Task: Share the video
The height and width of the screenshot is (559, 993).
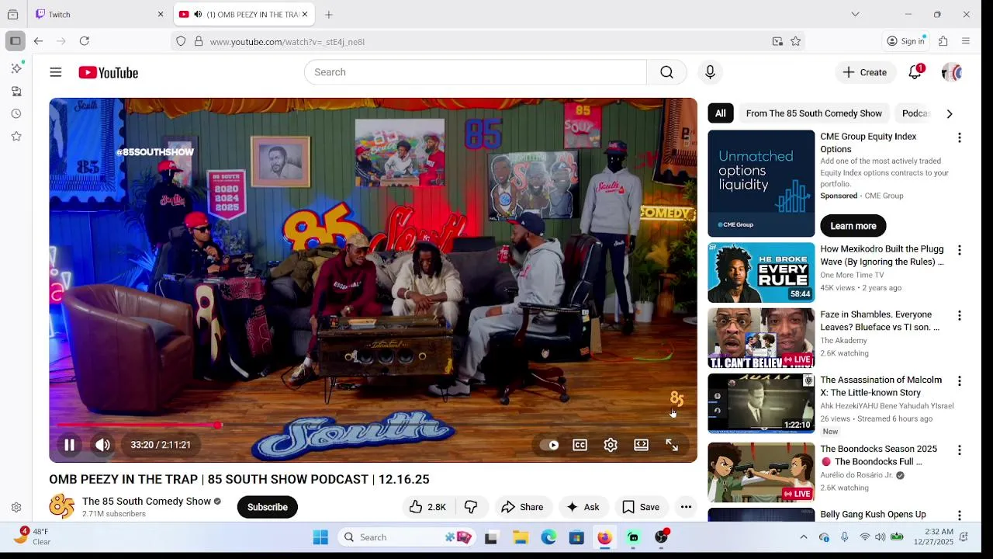Action: (522, 507)
